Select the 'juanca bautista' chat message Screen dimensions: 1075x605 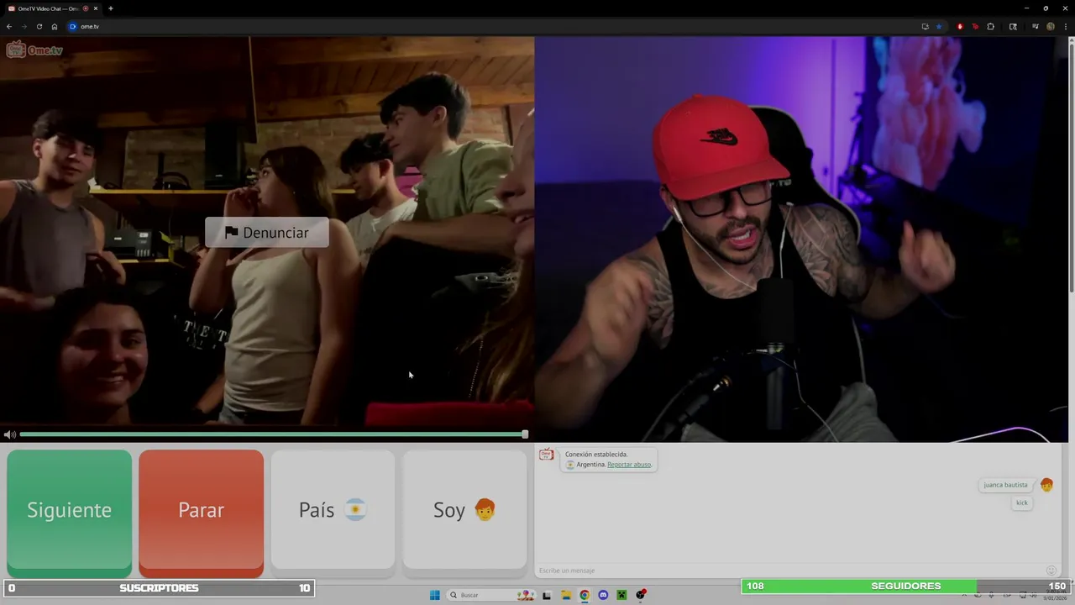1005,485
